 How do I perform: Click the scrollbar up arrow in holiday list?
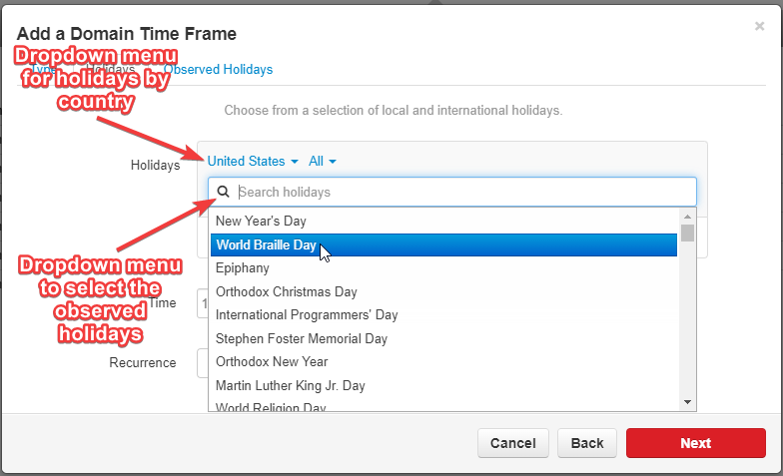687,217
